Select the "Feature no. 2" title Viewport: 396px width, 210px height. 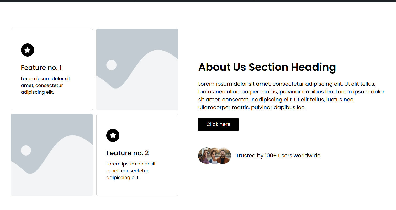pos(128,153)
